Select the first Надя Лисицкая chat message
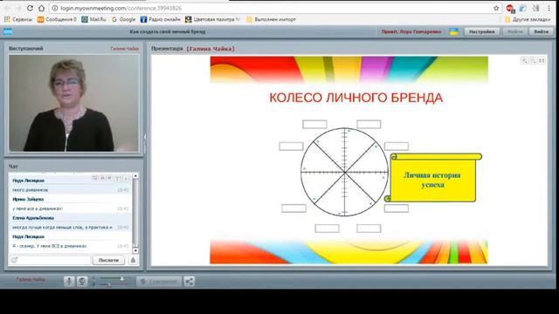The width and height of the screenshot is (559, 314). 71,186
